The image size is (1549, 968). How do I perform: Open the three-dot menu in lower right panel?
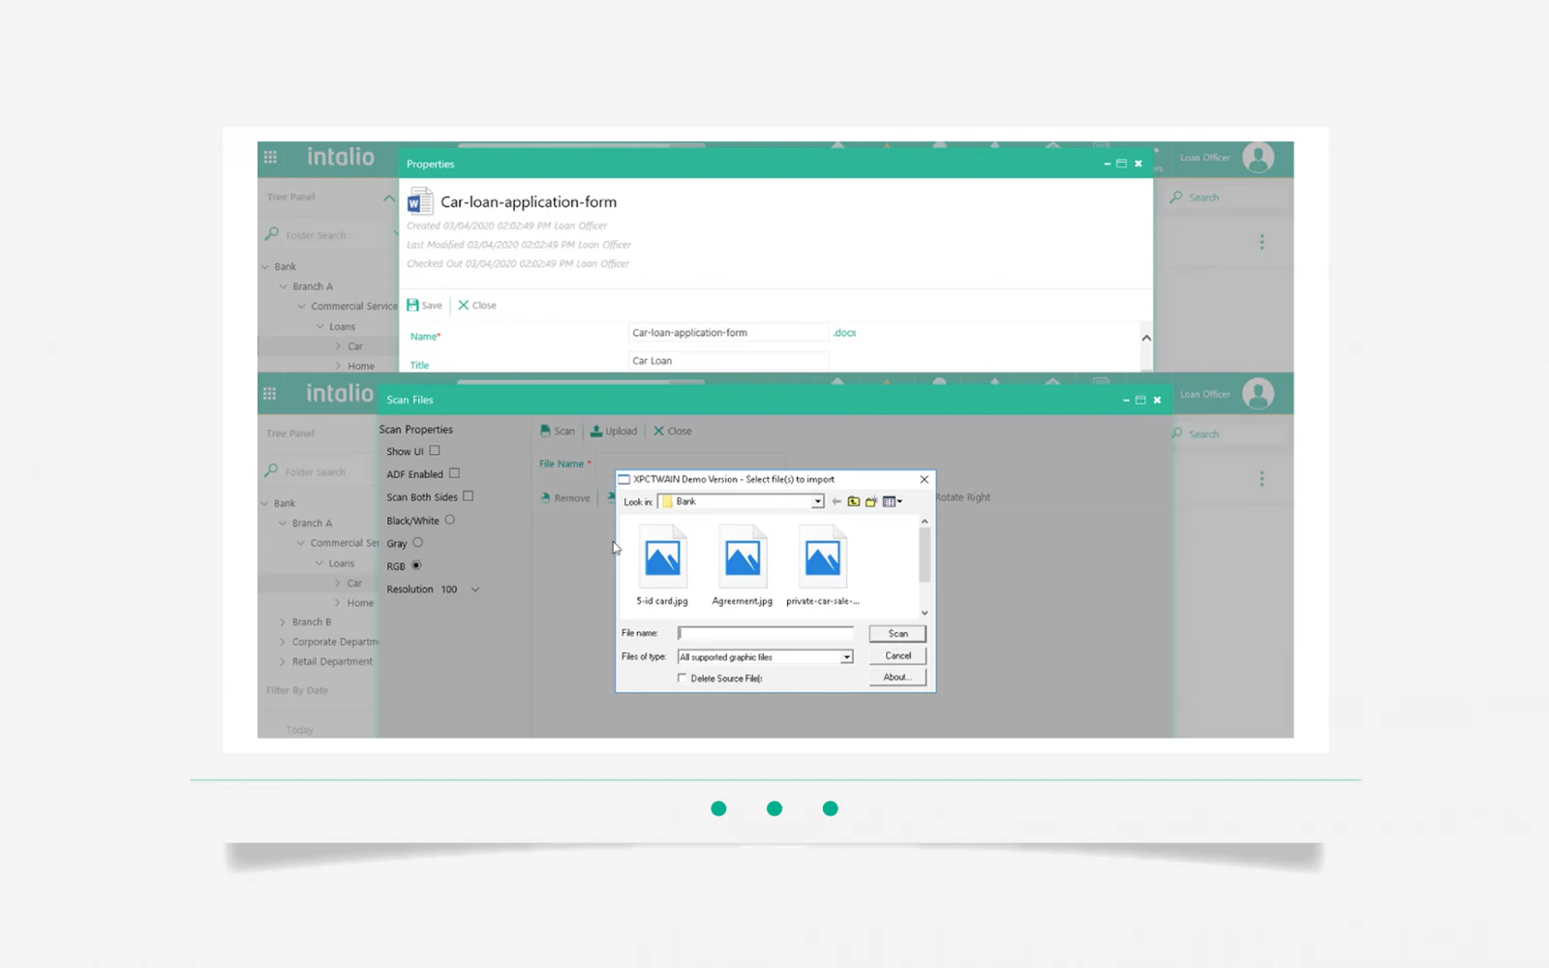point(1261,479)
